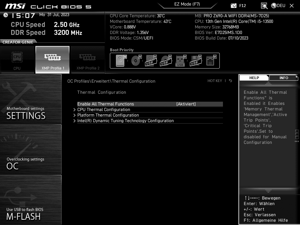Open the BIOS search magnifier icon

pyautogui.click(x=264, y=6)
